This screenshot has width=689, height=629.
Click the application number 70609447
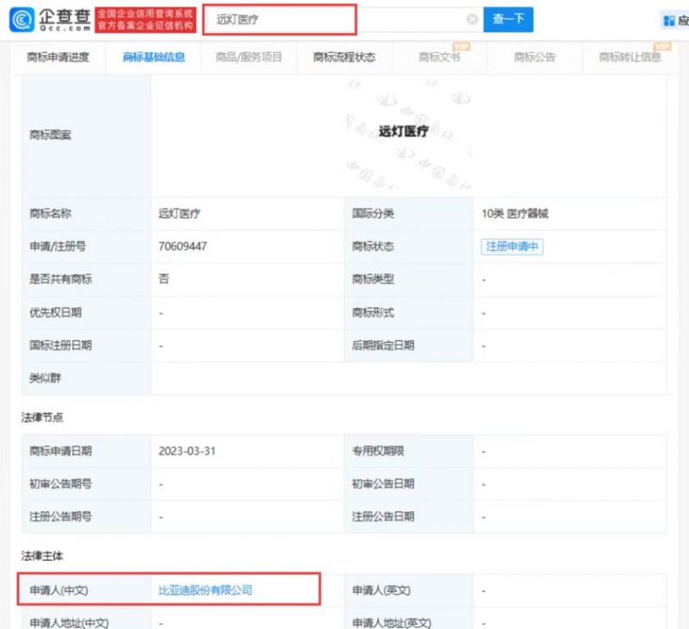(x=183, y=246)
